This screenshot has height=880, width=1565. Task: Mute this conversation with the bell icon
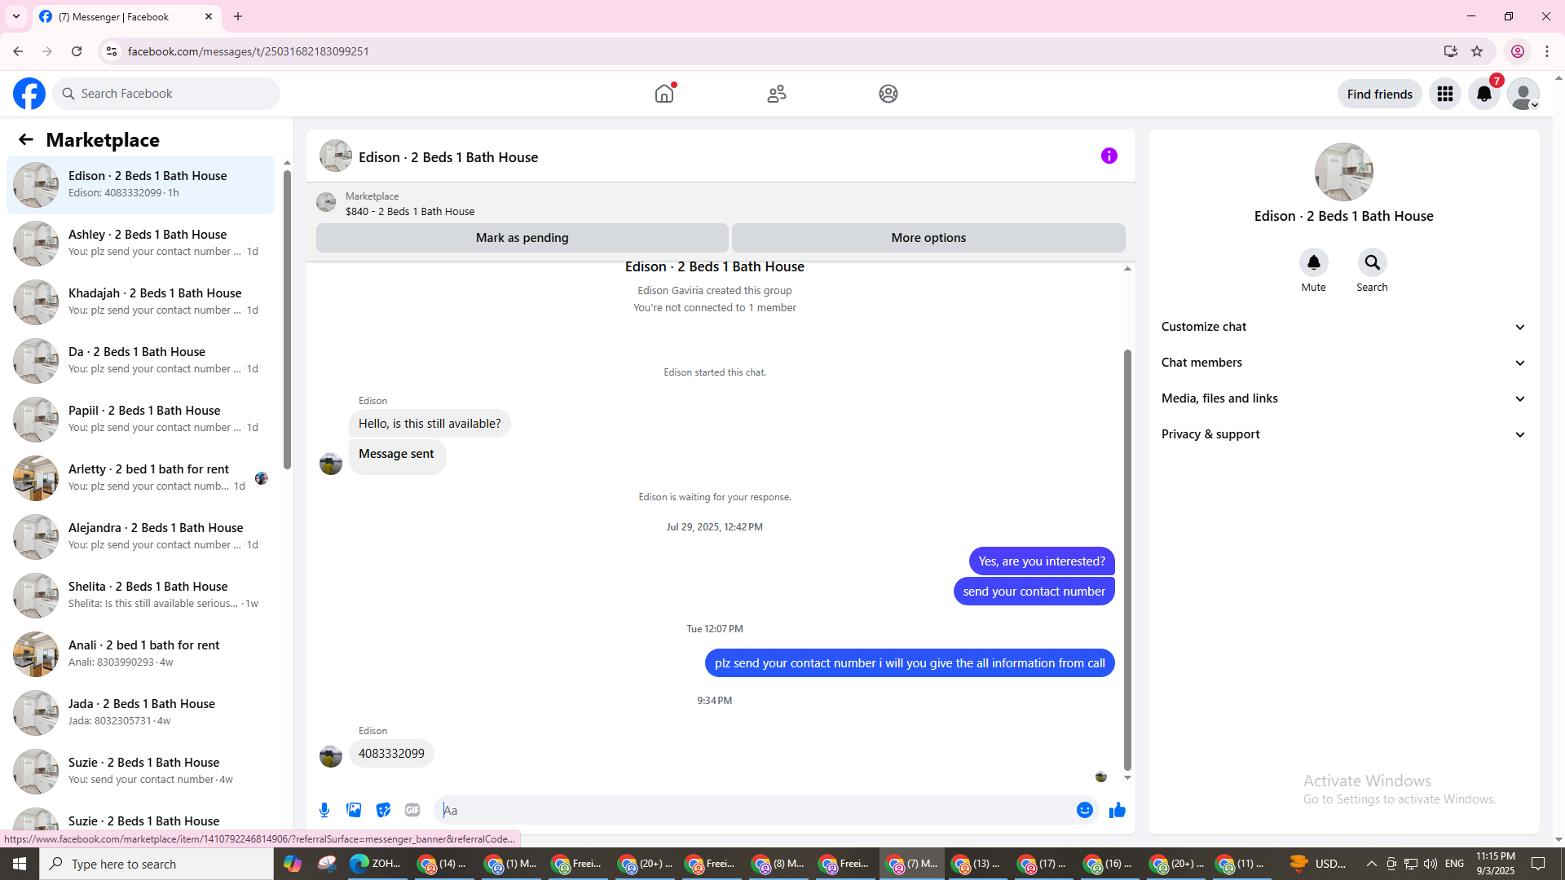1314,262
